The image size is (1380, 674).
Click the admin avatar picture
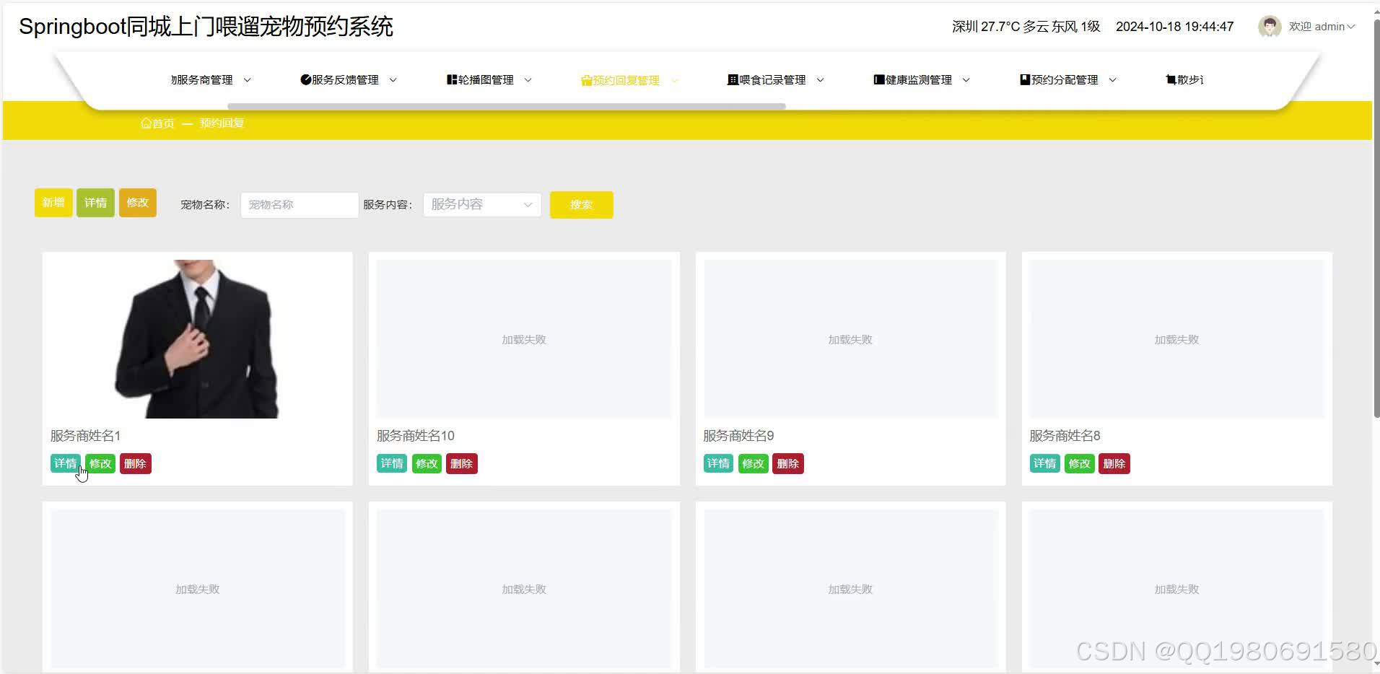(x=1270, y=27)
